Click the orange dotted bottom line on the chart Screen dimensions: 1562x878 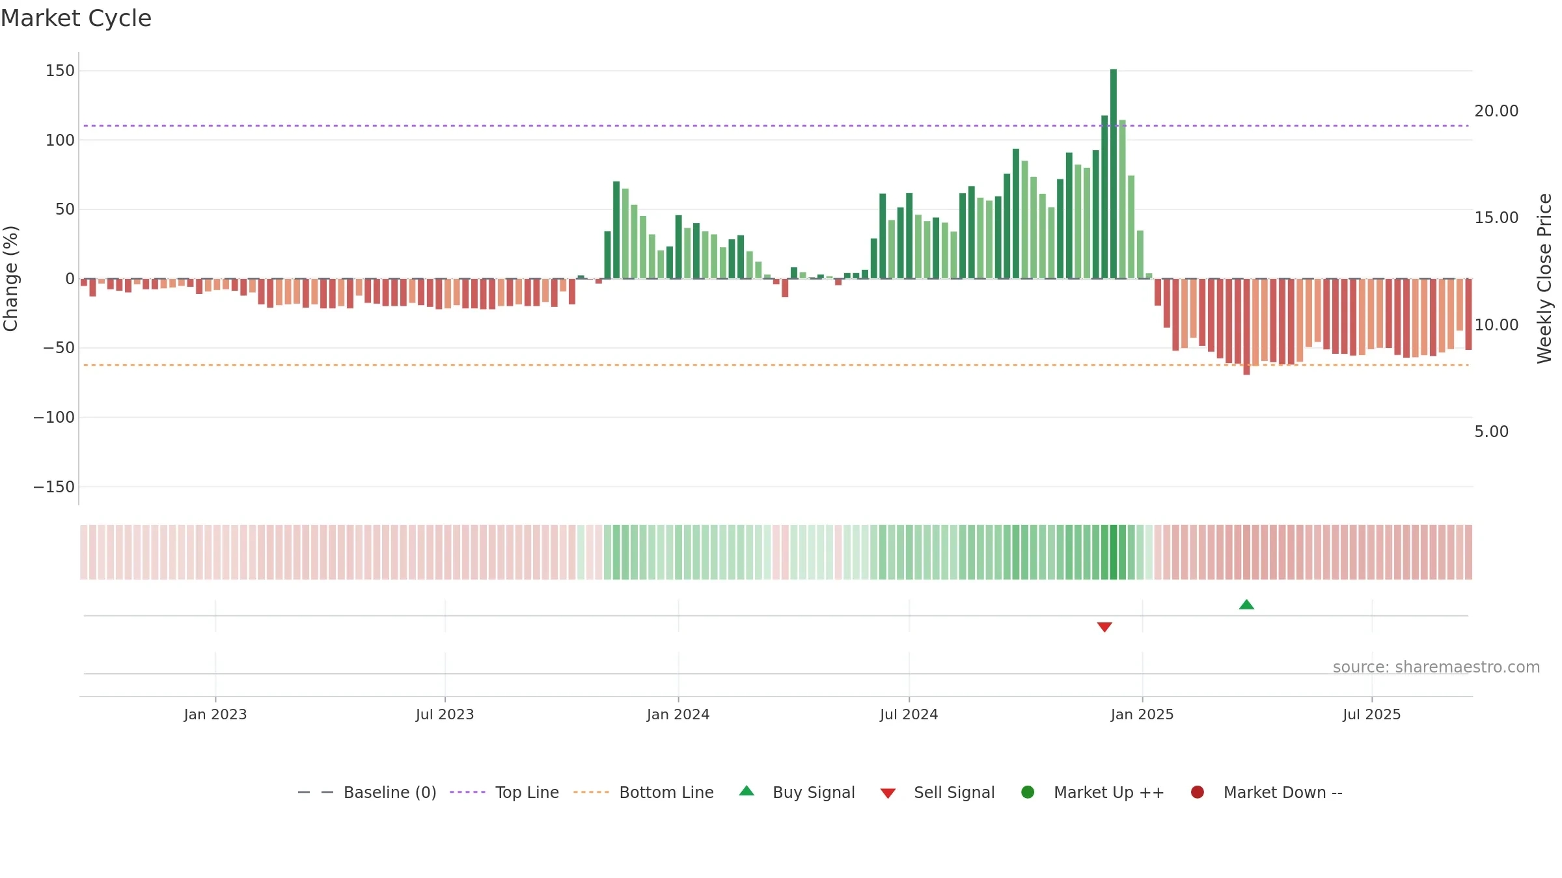pos(776,365)
